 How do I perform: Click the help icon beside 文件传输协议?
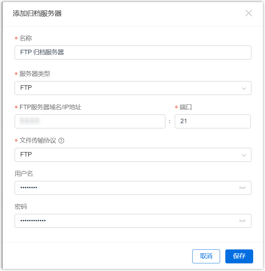pos(61,141)
